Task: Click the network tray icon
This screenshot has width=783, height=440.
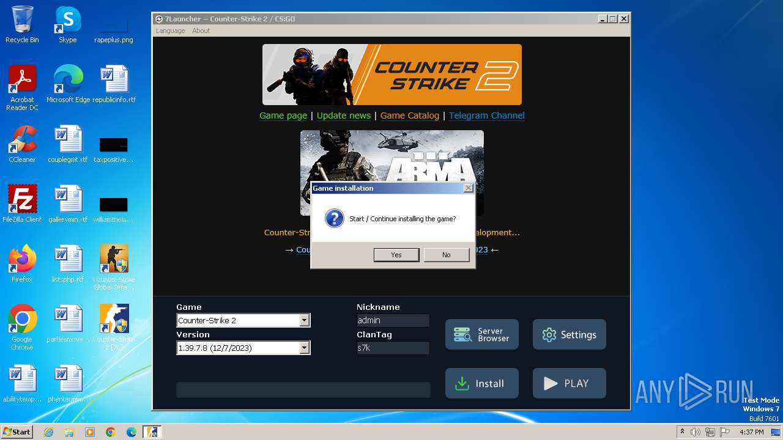Action: coord(710,432)
